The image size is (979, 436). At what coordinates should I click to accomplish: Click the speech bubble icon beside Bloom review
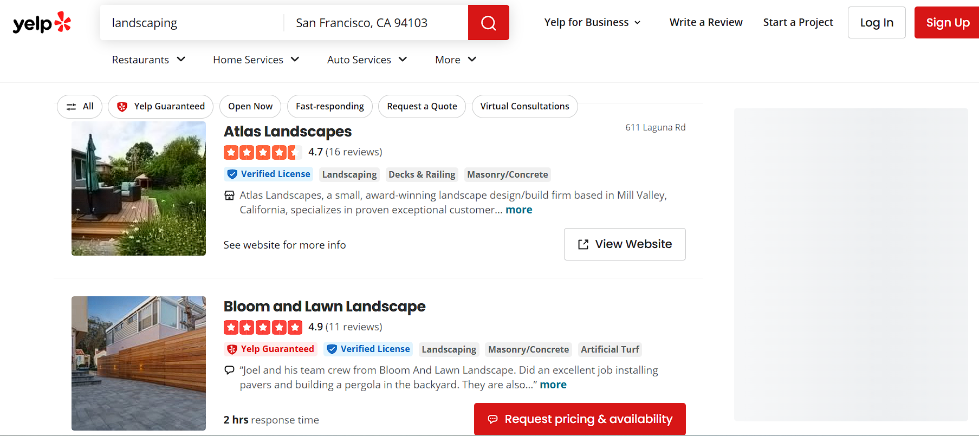230,370
